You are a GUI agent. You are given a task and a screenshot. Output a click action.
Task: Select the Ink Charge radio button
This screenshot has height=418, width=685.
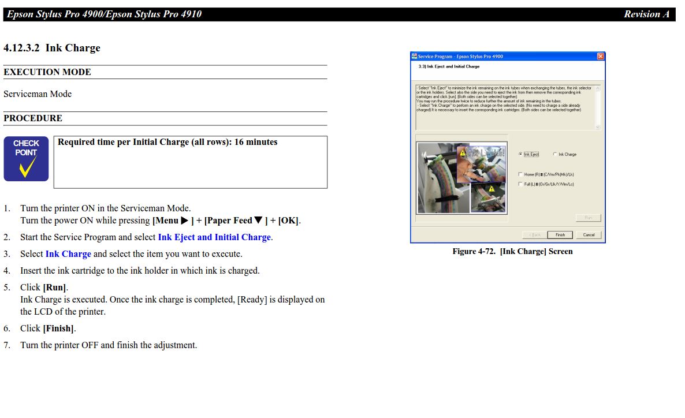555,154
